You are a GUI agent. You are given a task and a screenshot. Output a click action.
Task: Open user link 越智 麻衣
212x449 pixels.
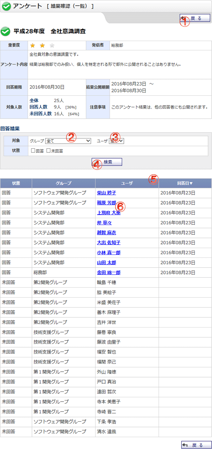[106, 233]
